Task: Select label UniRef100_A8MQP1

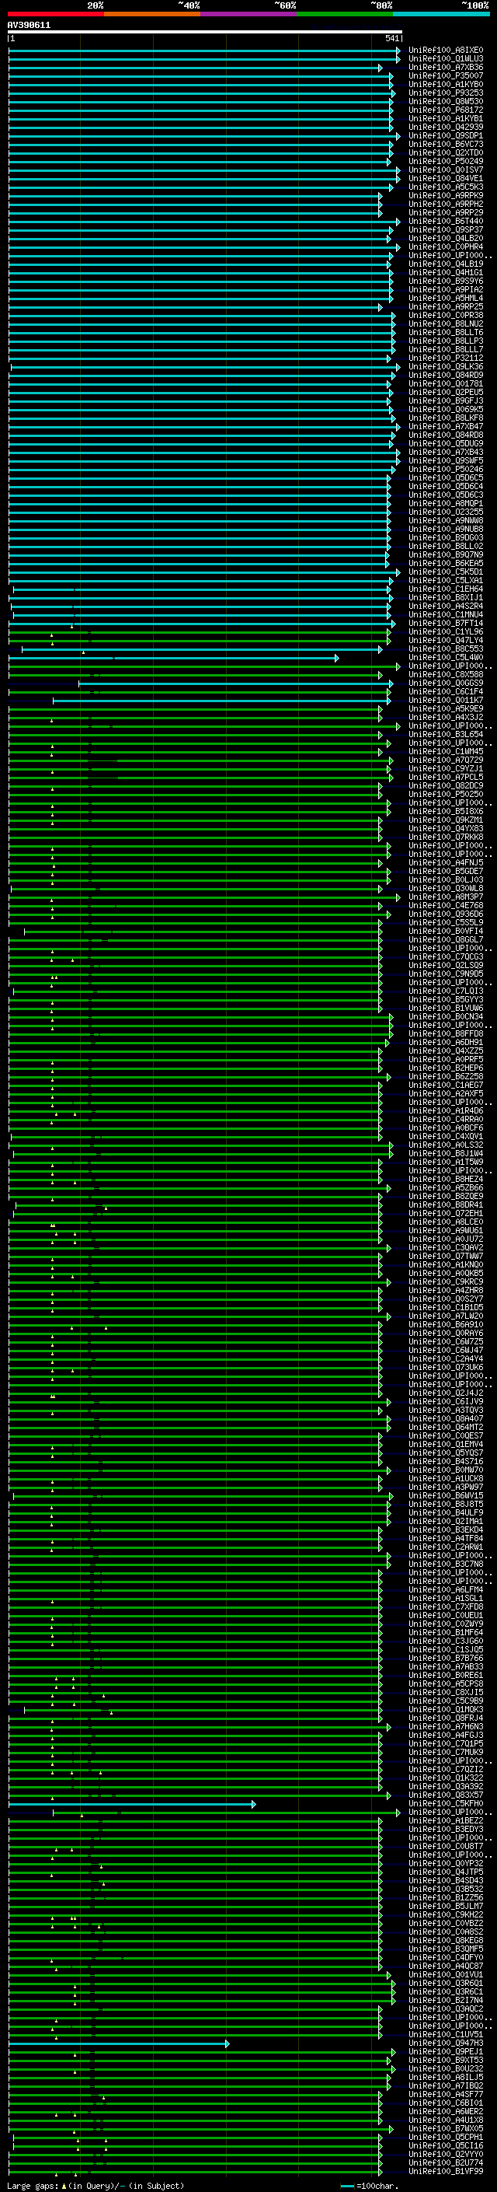Action: pyautogui.click(x=446, y=504)
